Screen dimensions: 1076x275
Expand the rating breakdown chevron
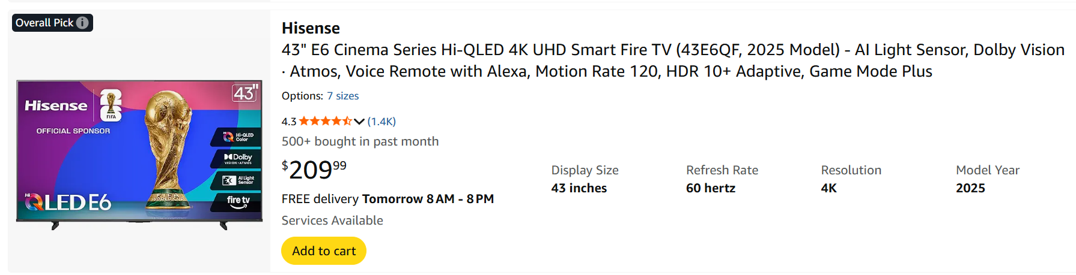[x=359, y=121]
